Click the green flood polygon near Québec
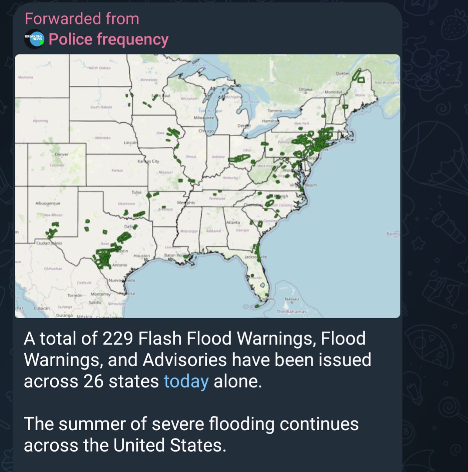468x472 pixels. click(x=359, y=76)
